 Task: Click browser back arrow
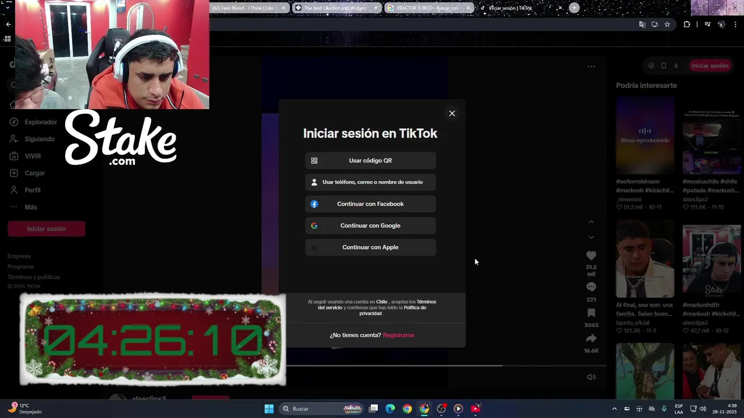8,24
